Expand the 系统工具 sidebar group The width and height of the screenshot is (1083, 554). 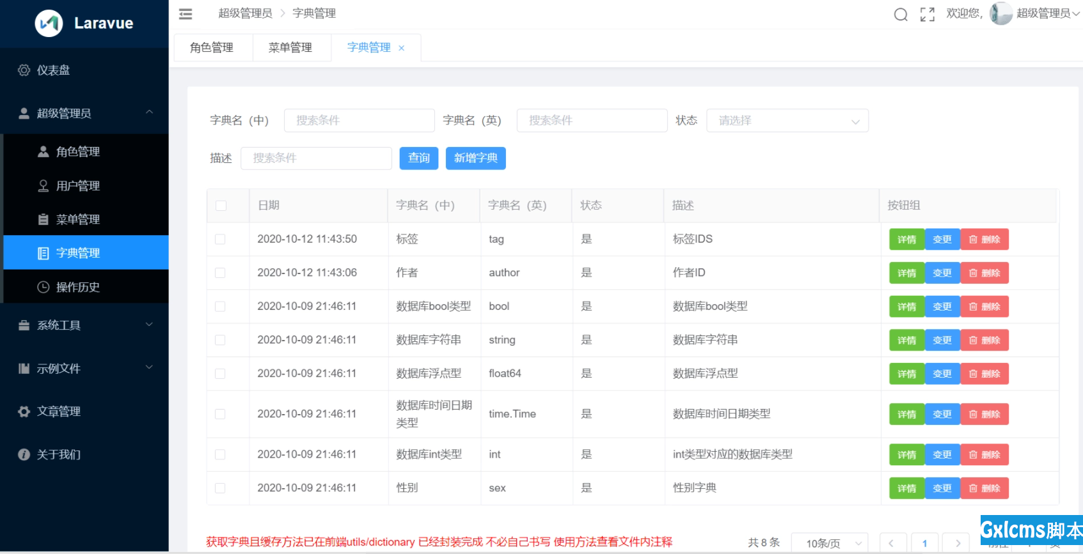[x=84, y=325]
